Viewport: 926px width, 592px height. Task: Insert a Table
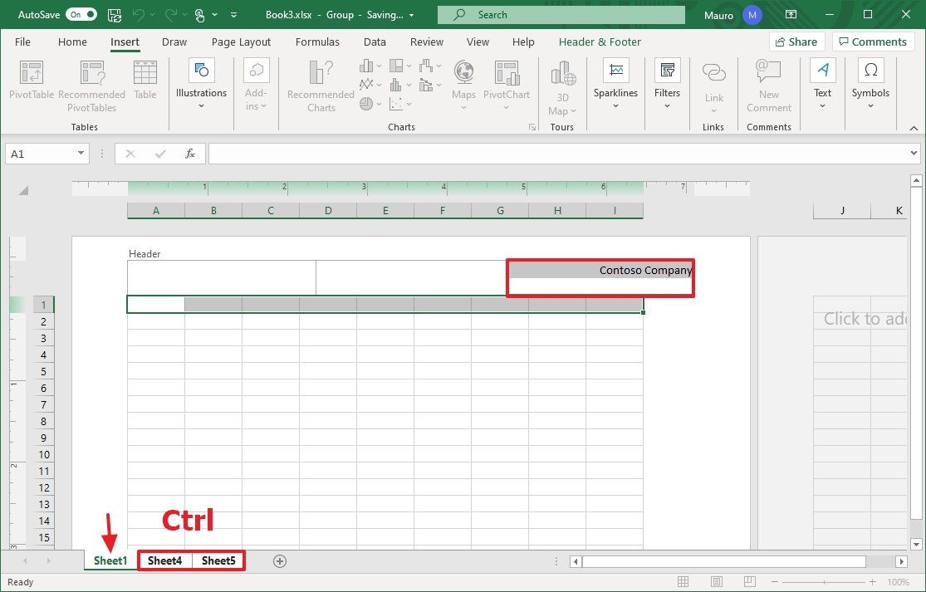click(x=145, y=79)
